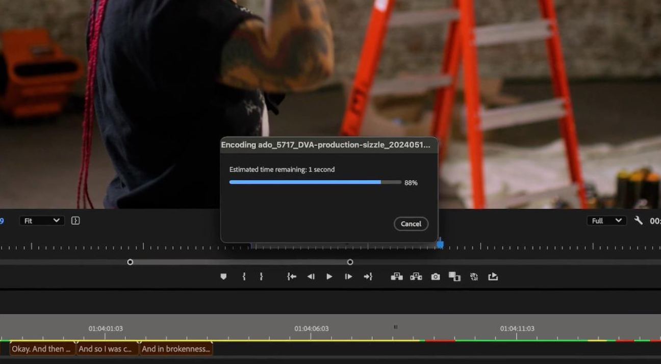Click the Go to In Point icon
This screenshot has width=661, height=364.
tap(291, 276)
